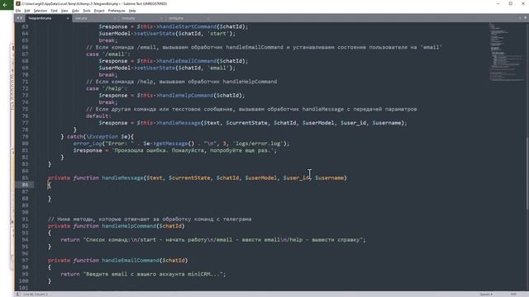Open the File menu
The height and width of the screenshot is (297, 529).
point(18,11)
